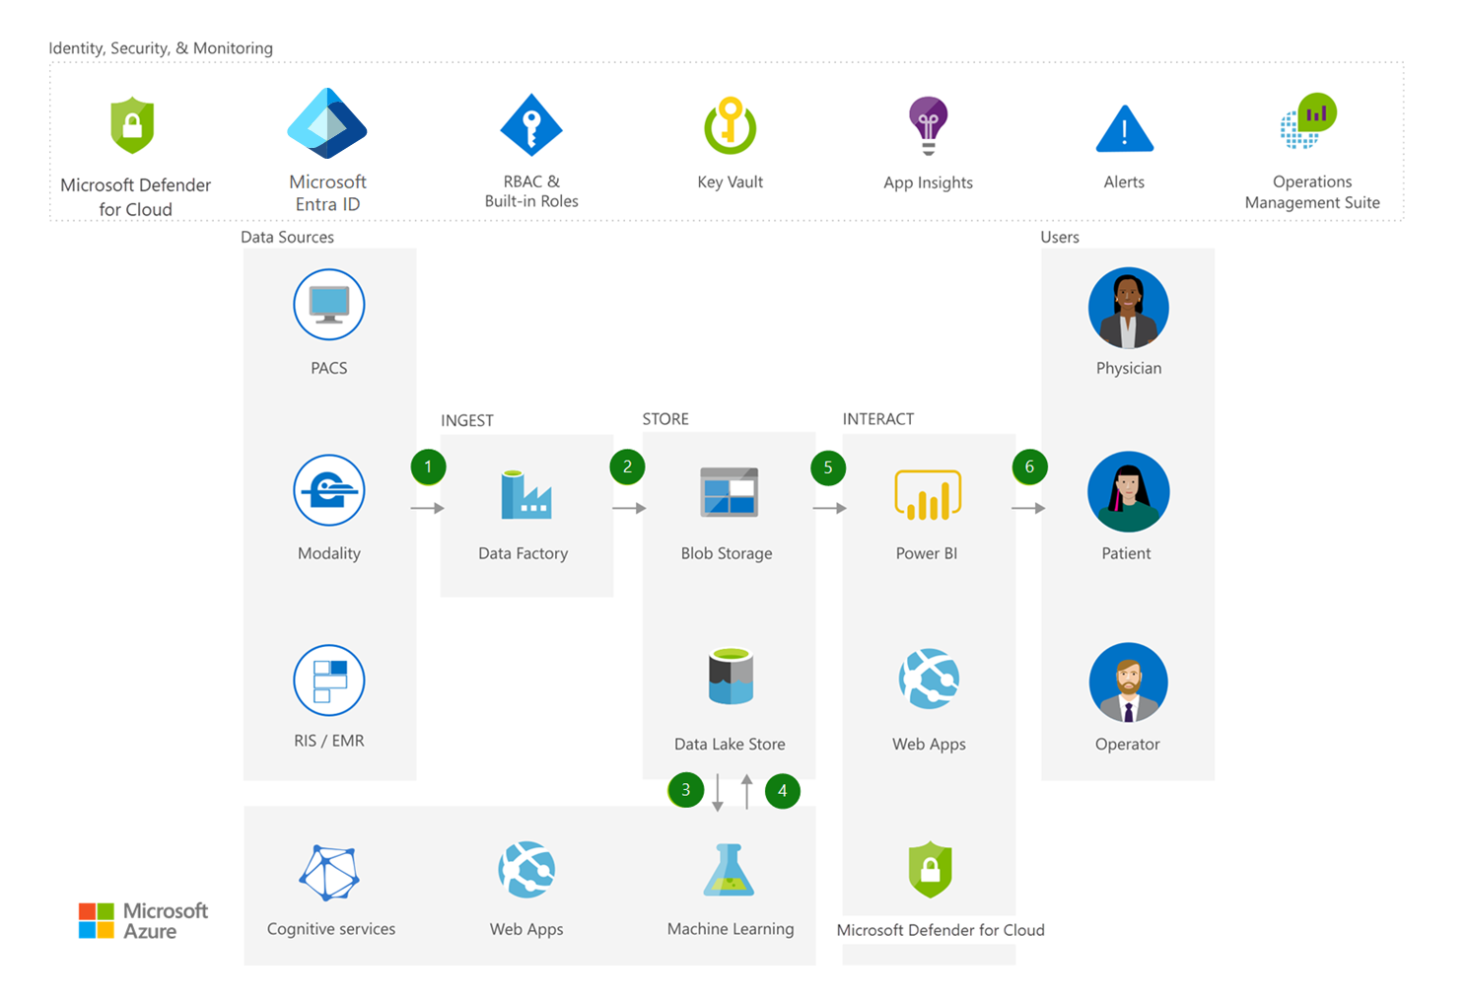Select the Data Factory icon
This screenshot has width=1466, height=1006.
point(525,494)
